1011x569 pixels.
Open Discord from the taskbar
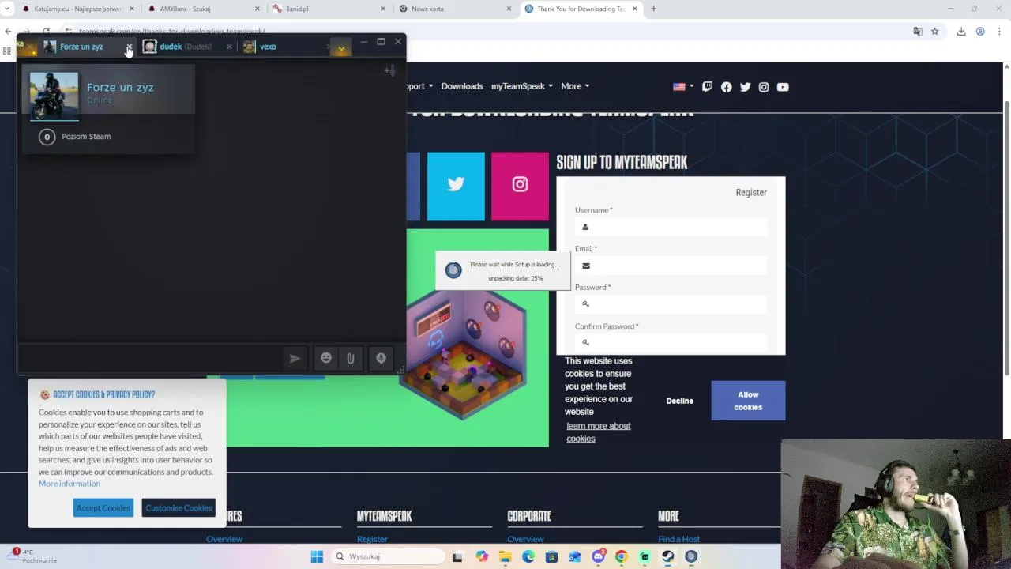[x=599, y=556]
